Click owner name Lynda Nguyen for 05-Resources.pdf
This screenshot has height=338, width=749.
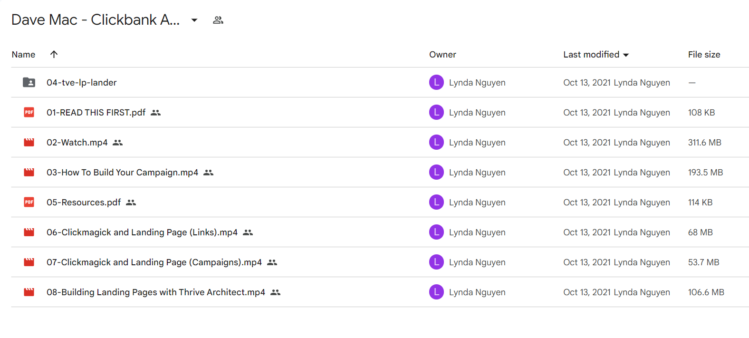(477, 203)
